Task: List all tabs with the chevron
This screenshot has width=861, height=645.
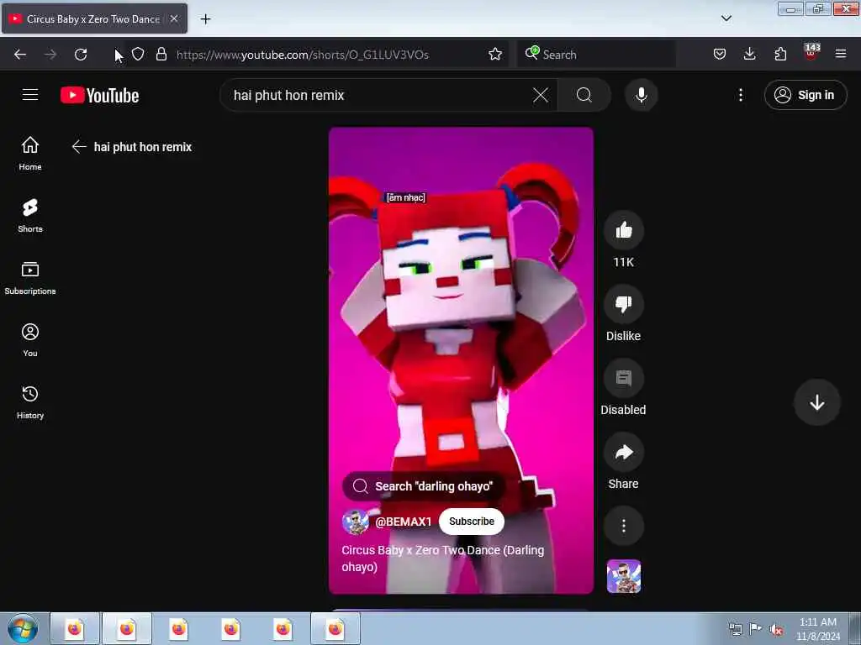Action: 726,18
